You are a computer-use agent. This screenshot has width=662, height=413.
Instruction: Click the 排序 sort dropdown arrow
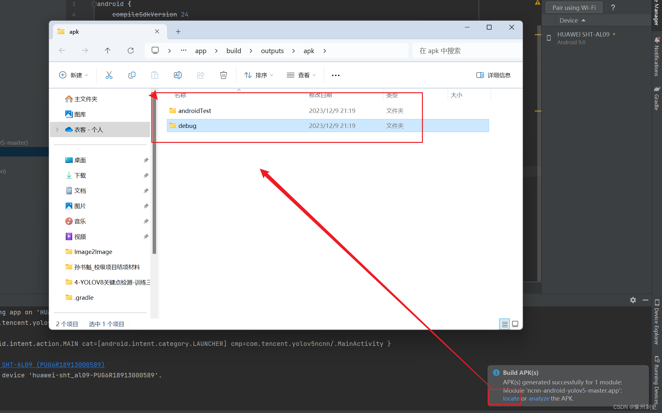(275, 75)
